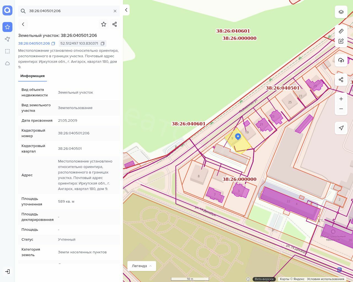
Task: Click the login arrow icon at bottom
Action: coord(7,272)
